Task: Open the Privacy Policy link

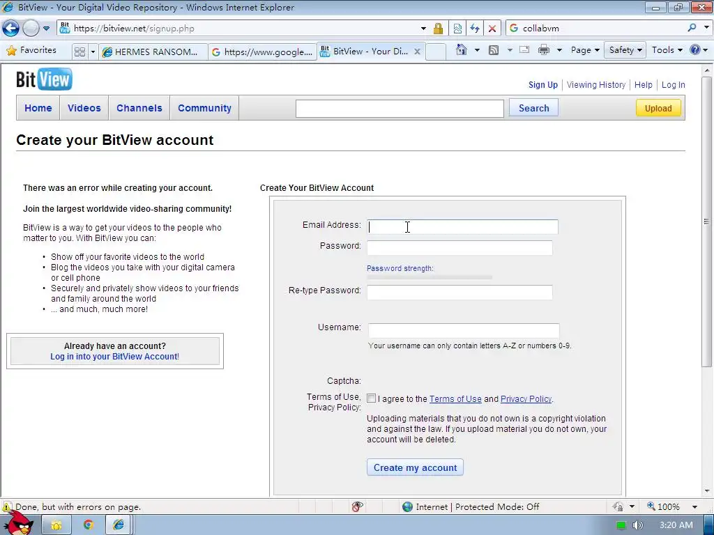Action: click(x=526, y=399)
